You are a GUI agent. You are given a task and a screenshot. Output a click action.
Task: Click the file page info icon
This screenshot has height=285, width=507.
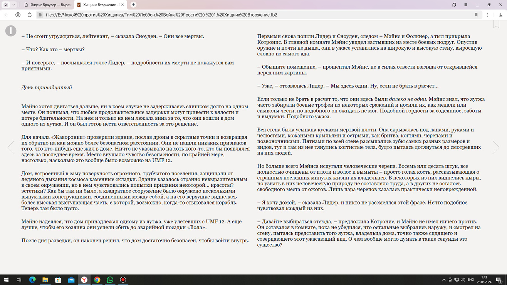(x=40, y=15)
